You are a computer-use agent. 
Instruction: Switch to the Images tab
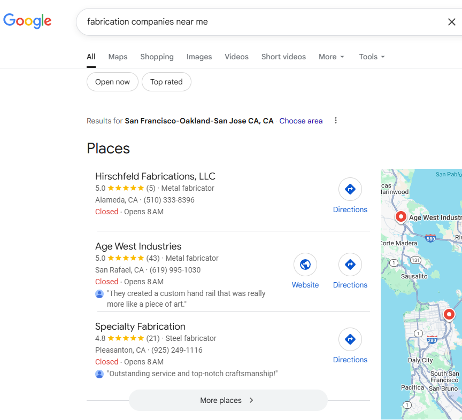199,57
